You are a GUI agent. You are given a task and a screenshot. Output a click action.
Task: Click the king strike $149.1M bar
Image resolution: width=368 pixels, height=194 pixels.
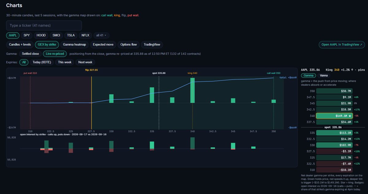pos(334,116)
